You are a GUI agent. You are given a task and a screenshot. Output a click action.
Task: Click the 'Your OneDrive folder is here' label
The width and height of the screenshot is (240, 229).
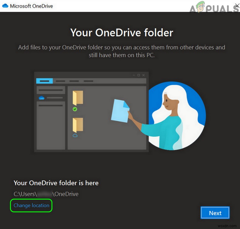coord(56,183)
